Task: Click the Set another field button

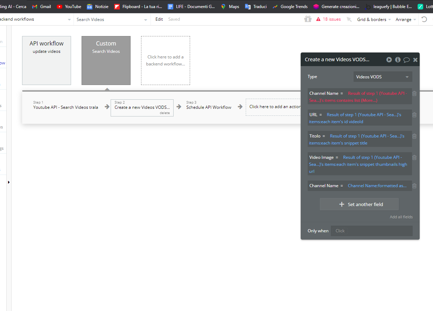Action: (359, 204)
